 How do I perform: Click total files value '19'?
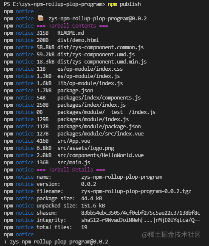[x=84, y=227]
